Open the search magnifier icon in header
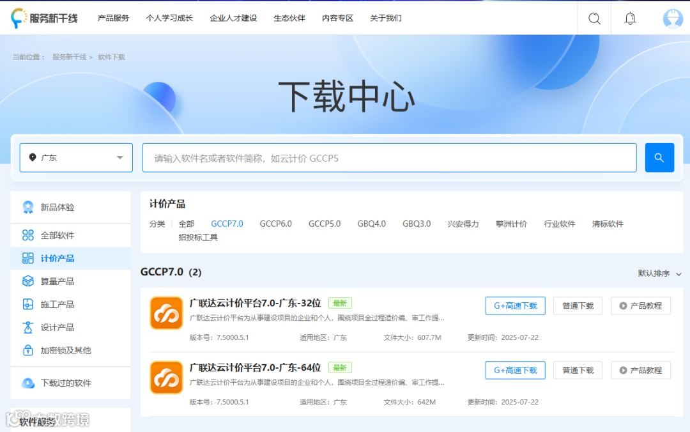Viewport: 690px width, 432px height. coord(595,18)
